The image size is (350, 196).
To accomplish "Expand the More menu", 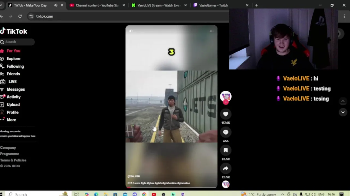I will point(8,120).
